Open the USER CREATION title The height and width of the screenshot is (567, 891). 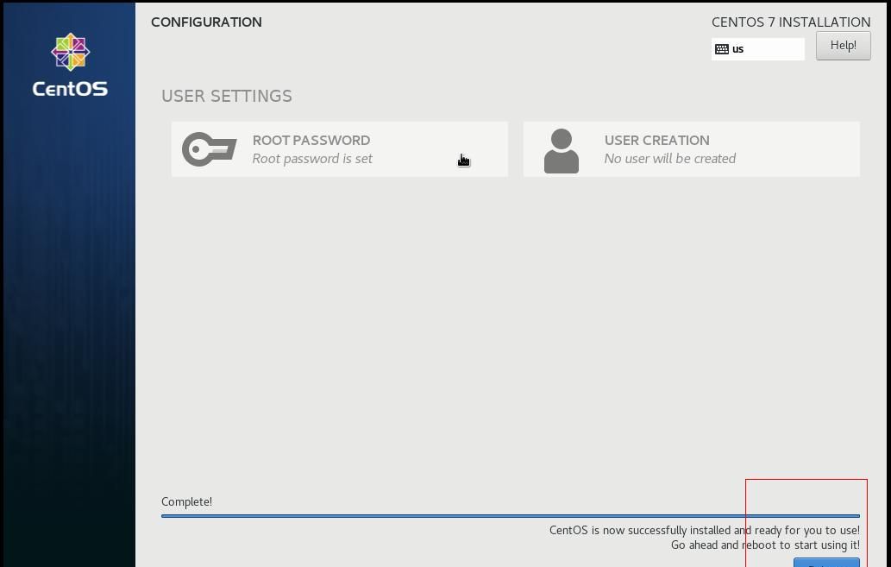656,140
